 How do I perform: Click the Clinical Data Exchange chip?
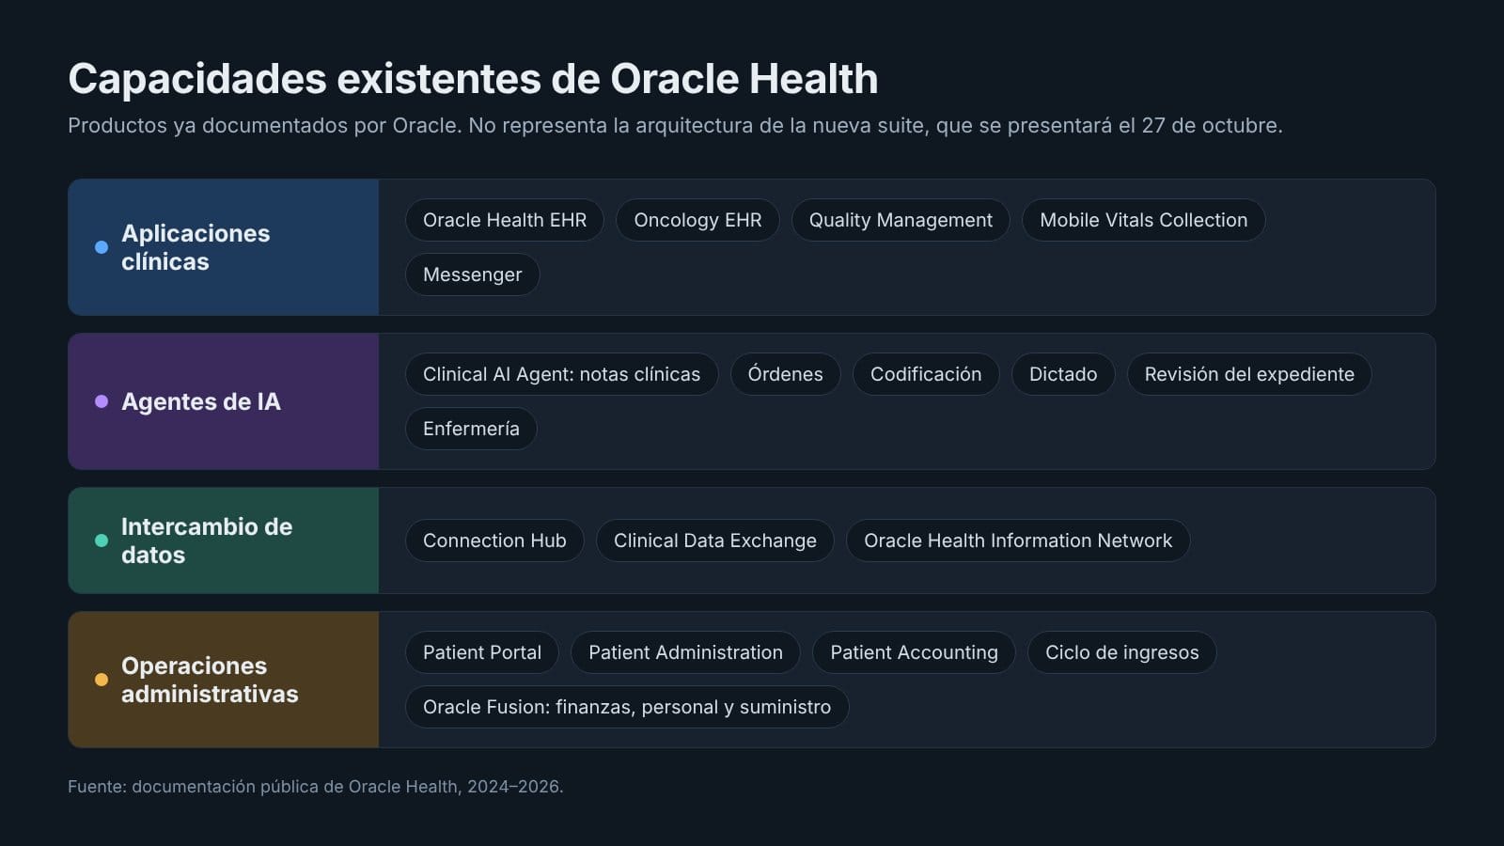point(715,540)
